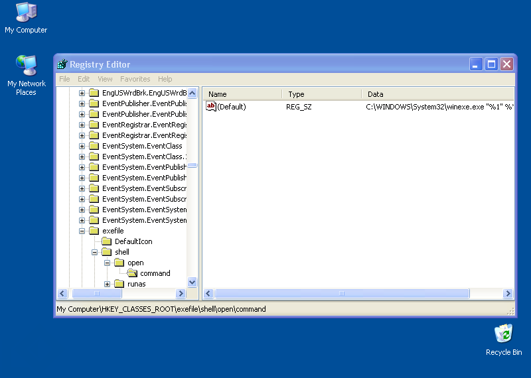Viewport: 531px width, 378px height.
Task: Expand the EventSystem.EventClass key
Action: click(82, 146)
